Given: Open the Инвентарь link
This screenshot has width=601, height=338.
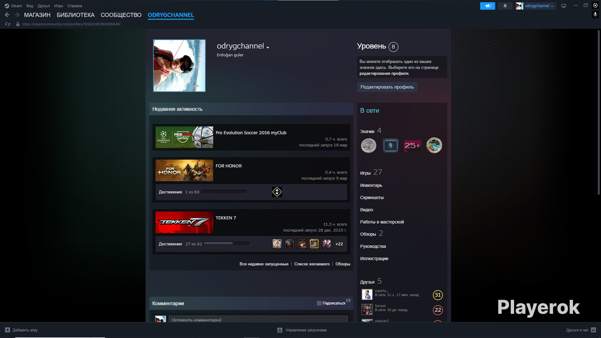Looking at the screenshot, I should click(371, 185).
